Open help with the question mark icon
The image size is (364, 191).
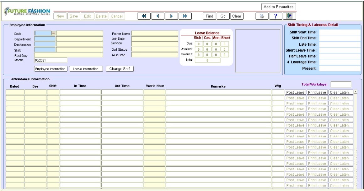[276, 16]
